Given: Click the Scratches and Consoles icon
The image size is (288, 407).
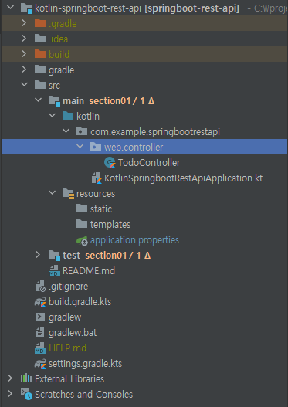Looking at the screenshot, I should (x=26, y=395).
